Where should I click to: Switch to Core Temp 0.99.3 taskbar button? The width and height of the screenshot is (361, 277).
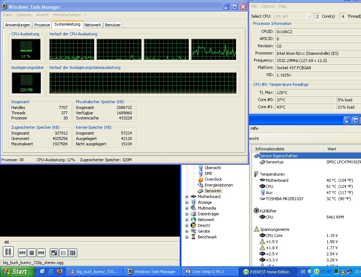(210, 272)
